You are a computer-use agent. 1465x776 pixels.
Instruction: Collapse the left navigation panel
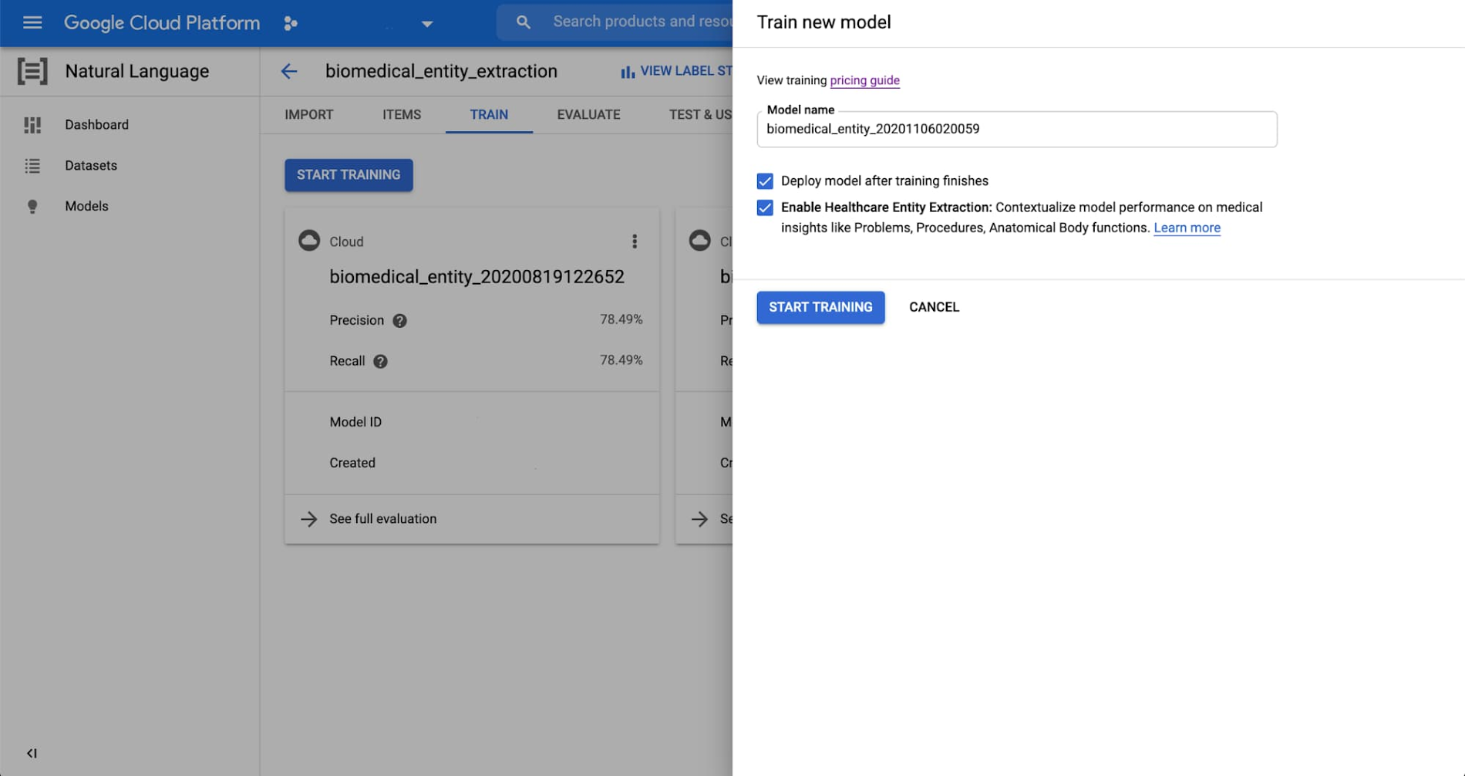point(31,754)
